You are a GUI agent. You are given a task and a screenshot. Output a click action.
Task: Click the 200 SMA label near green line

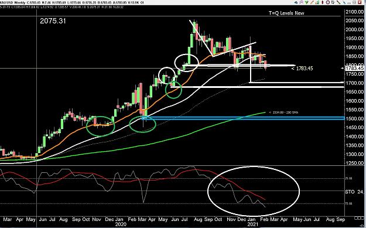click(283, 113)
